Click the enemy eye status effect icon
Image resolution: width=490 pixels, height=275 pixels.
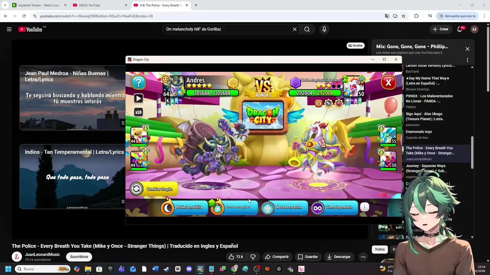click(x=318, y=104)
